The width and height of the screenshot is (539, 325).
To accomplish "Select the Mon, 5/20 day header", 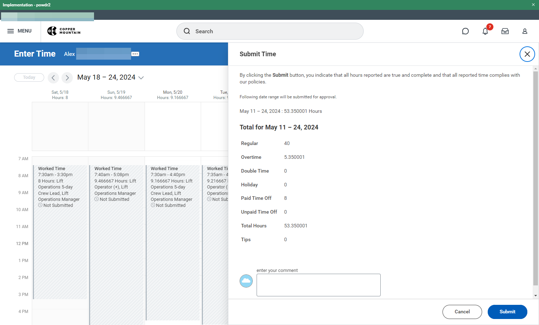I will (173, 95).
